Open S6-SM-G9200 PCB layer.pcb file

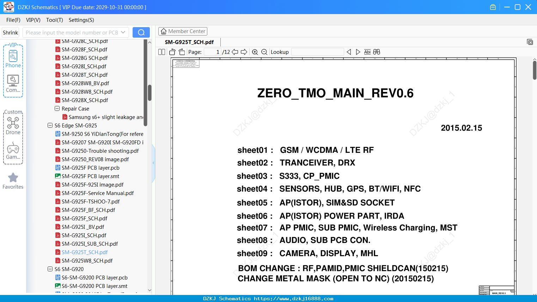(94, 278)
